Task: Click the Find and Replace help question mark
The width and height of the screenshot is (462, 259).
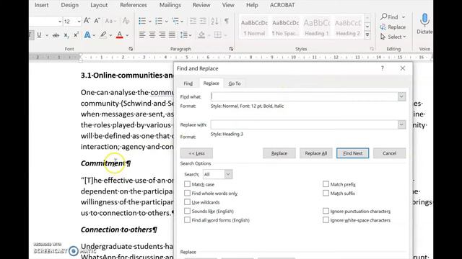Action: point(382,68)
